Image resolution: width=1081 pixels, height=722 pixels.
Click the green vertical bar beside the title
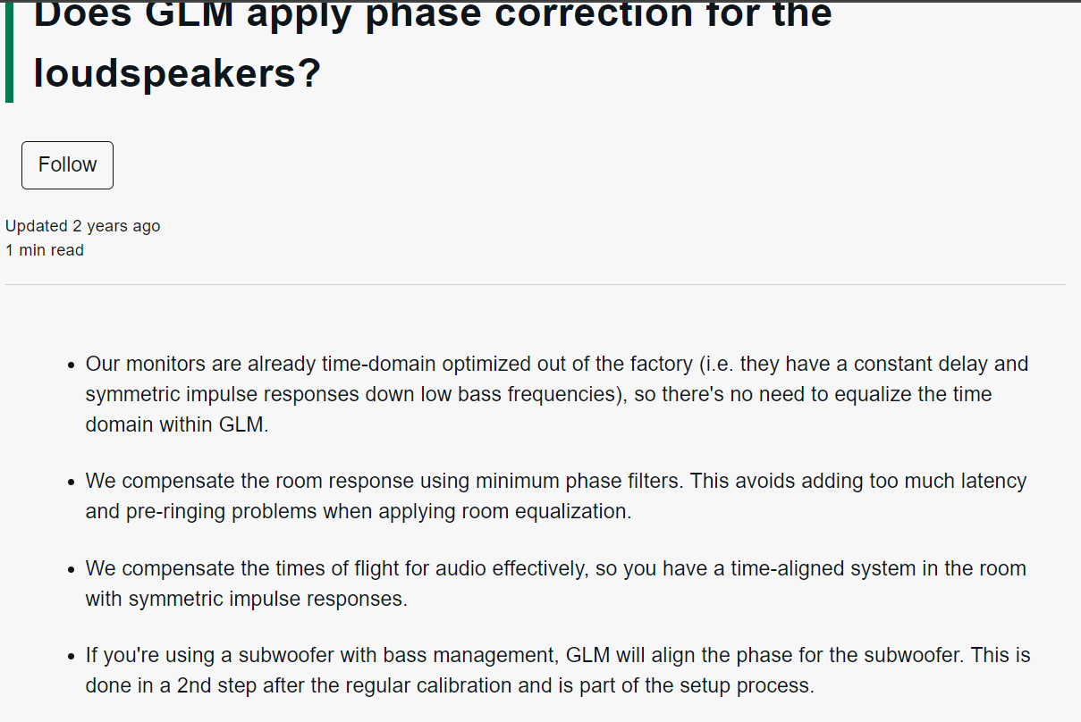9,50
